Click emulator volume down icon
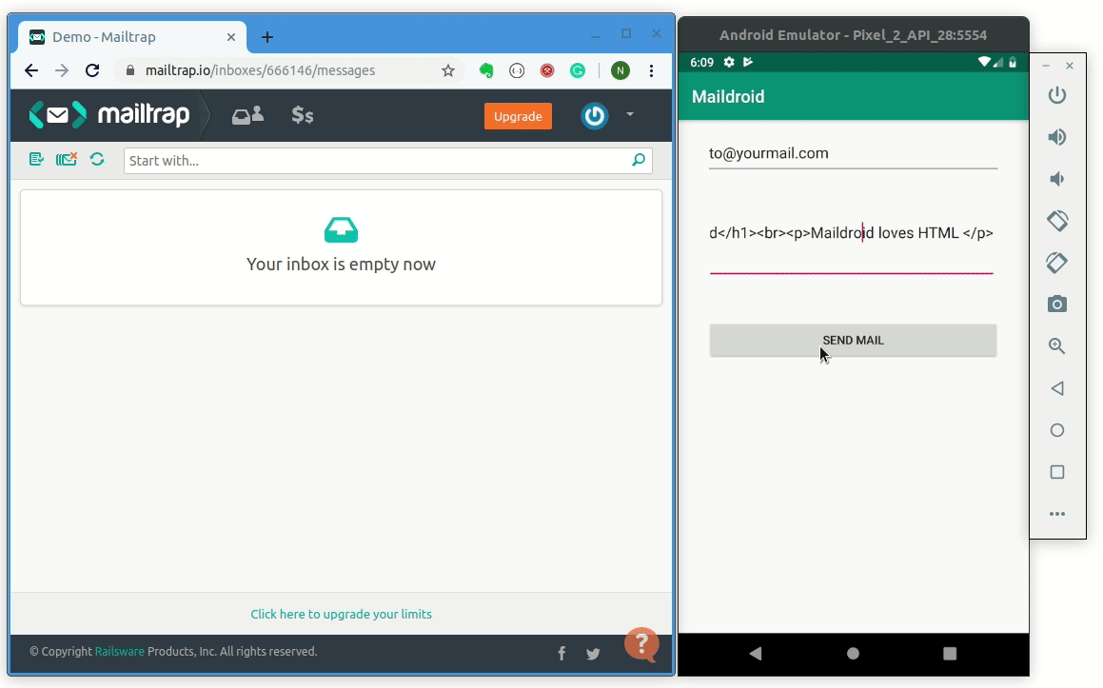The image size is (1103, 688). point(1056,180)
